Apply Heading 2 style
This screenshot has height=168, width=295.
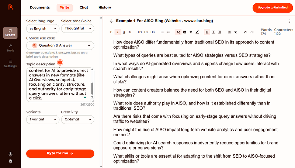pyautogui.click(x=146, y=32)
